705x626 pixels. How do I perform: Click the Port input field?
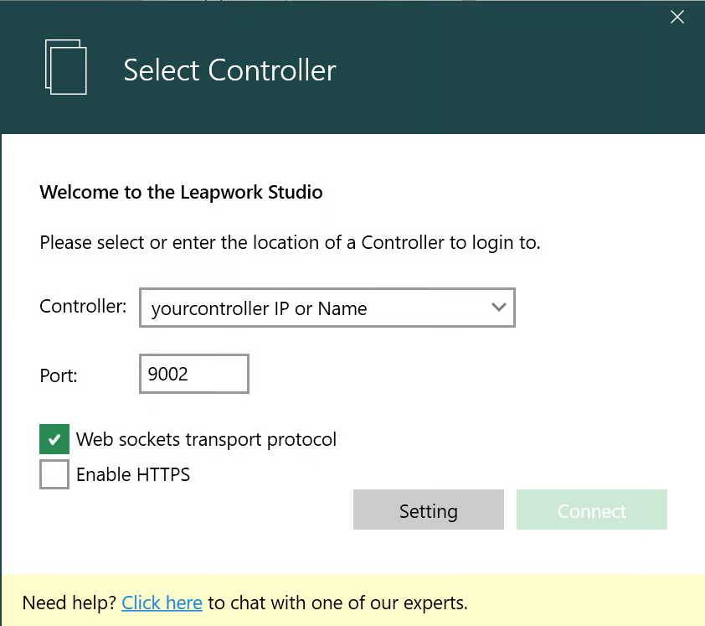pos(193,374)
